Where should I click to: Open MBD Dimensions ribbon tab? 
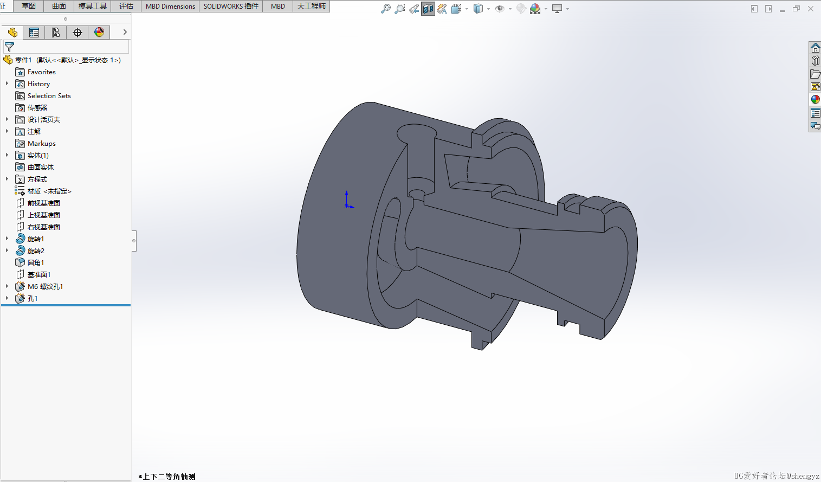tap(170, 6)
